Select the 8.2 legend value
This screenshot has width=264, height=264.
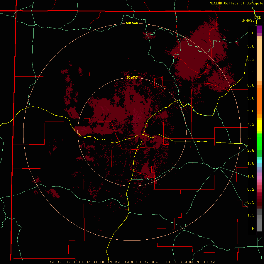pos(251,59)
